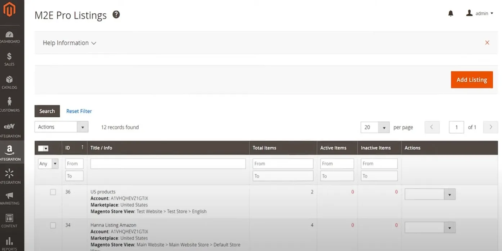Expand the Help Information section
This screenshot has width=502, height=251.
coord(70,43)
